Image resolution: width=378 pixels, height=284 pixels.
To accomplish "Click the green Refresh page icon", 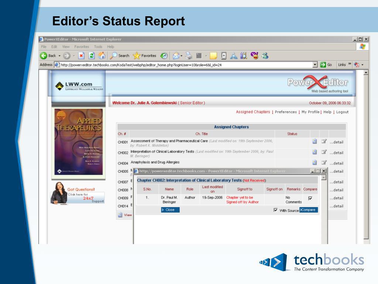I will click(x=92, y=56).
